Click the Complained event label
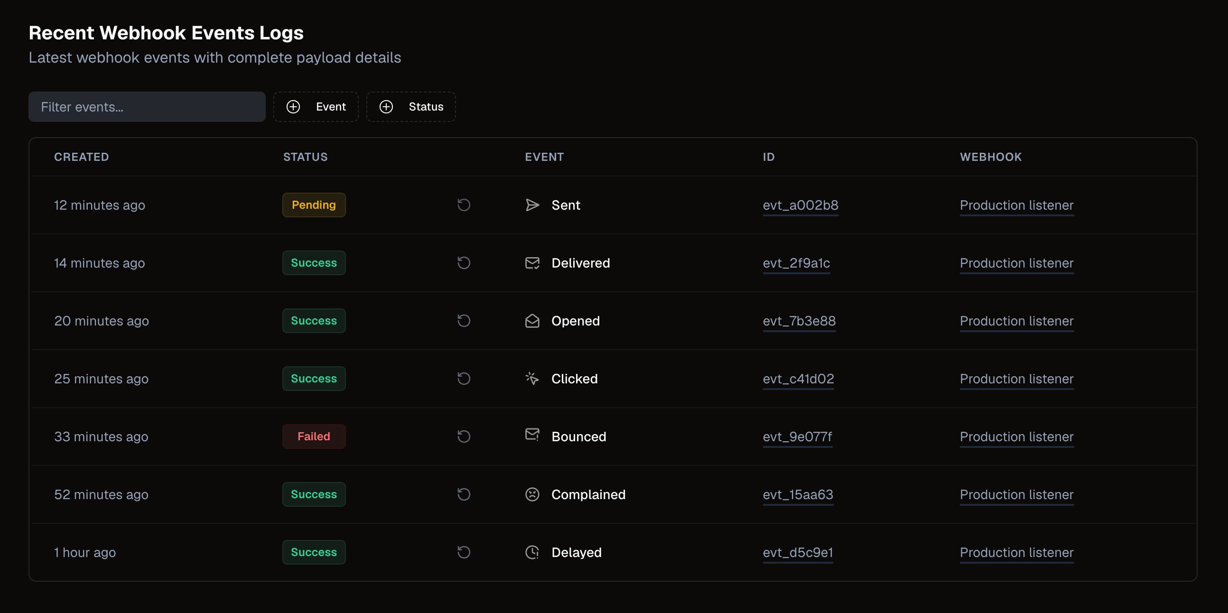 [588, 494]
